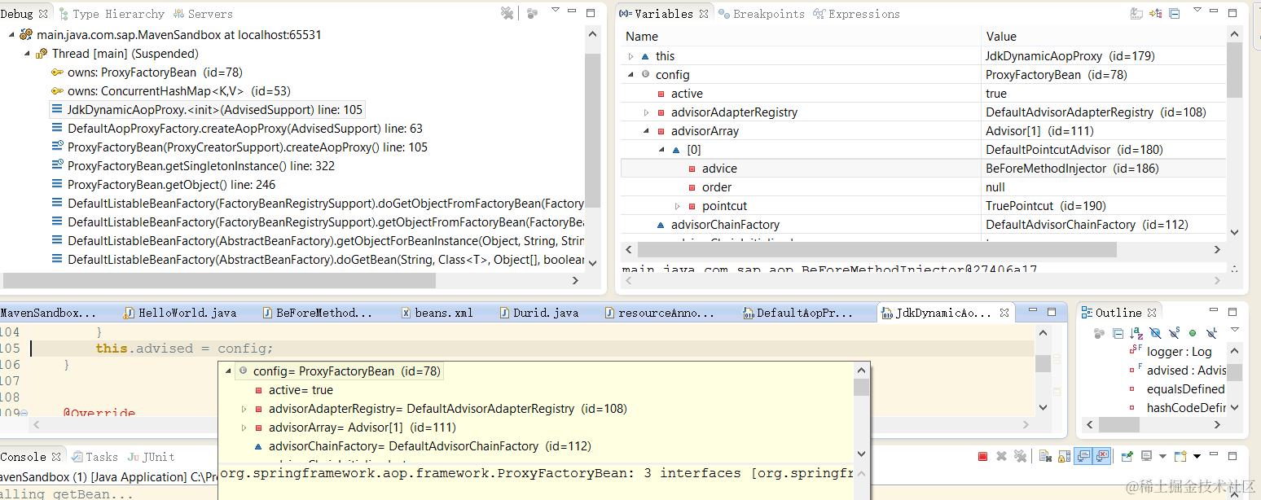Terminate the running program from Console
1261x500 pixels.
(982, 457)
